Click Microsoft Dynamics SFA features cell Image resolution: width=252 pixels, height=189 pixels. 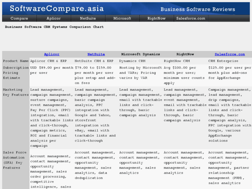coord(141,169)
